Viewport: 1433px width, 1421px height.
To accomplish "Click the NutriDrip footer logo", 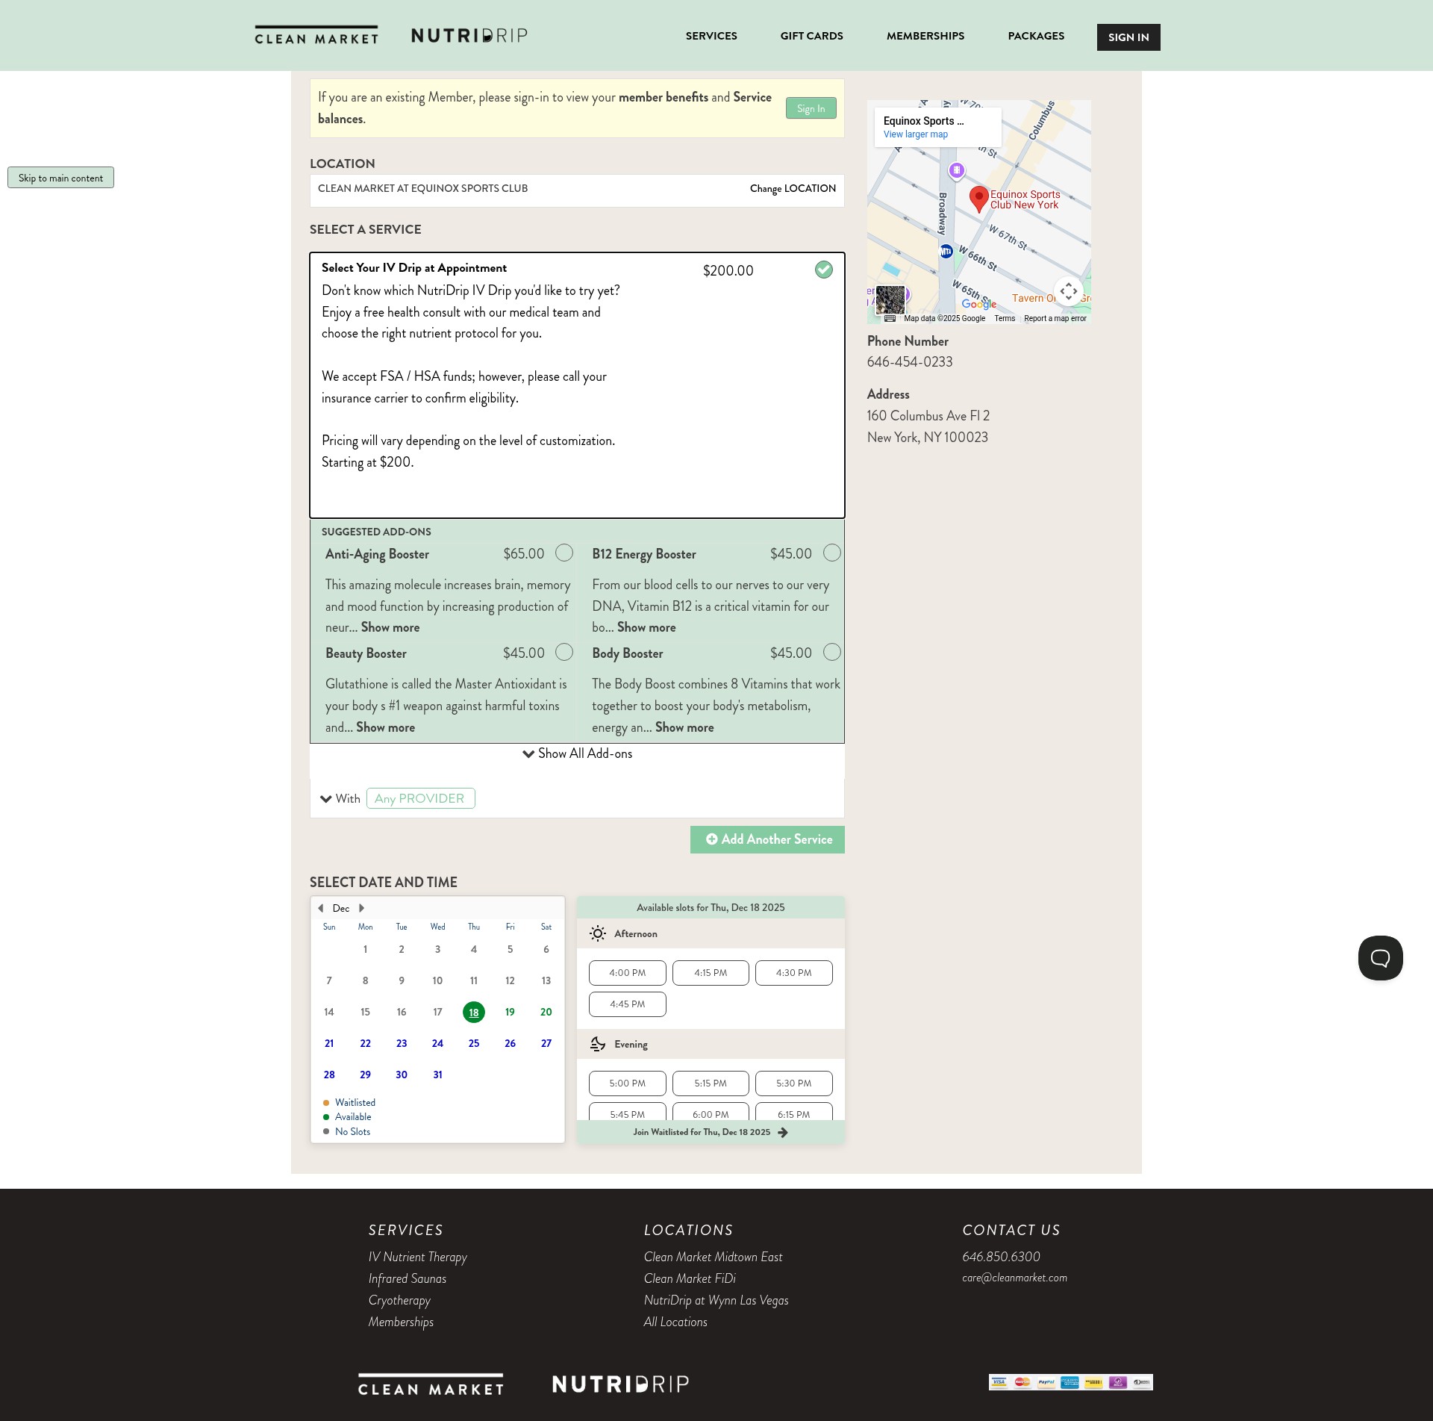I will click(620, 1384).
